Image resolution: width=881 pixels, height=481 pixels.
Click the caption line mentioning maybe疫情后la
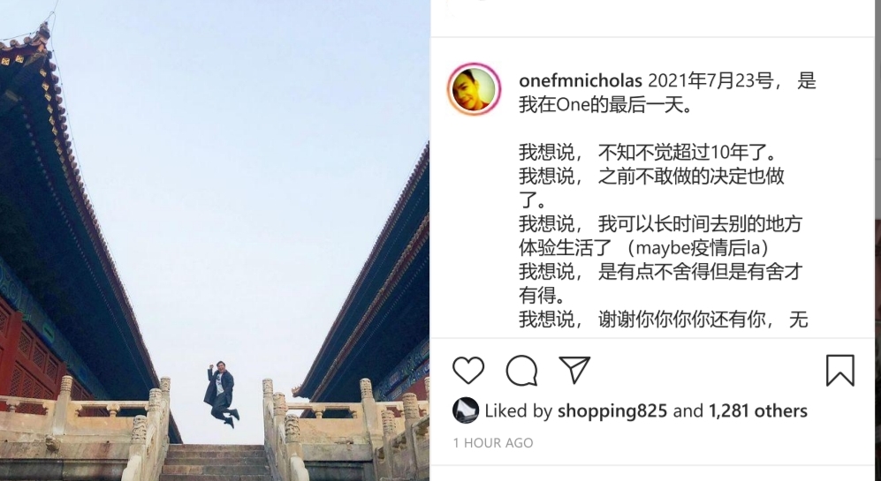[644, 247]
